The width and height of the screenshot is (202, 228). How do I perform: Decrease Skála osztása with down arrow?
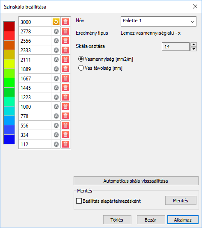click(193, 49)
